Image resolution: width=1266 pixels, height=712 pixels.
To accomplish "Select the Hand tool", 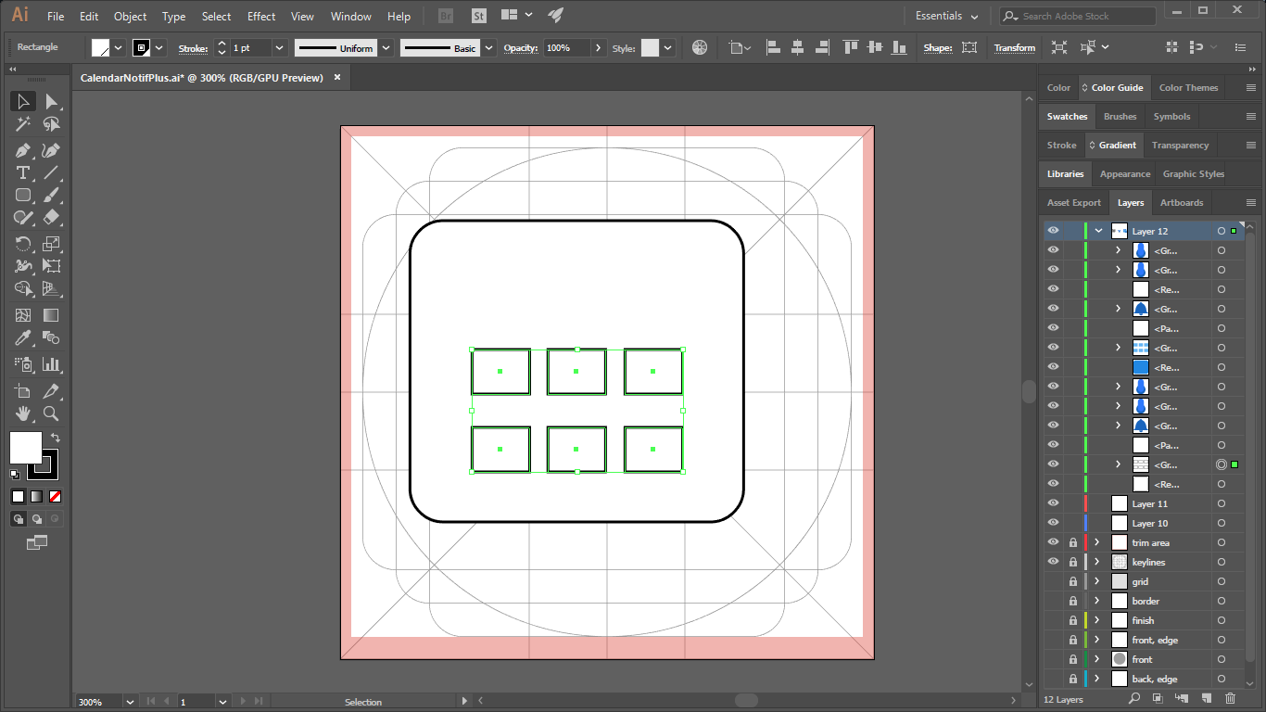I will click(23, 413).
